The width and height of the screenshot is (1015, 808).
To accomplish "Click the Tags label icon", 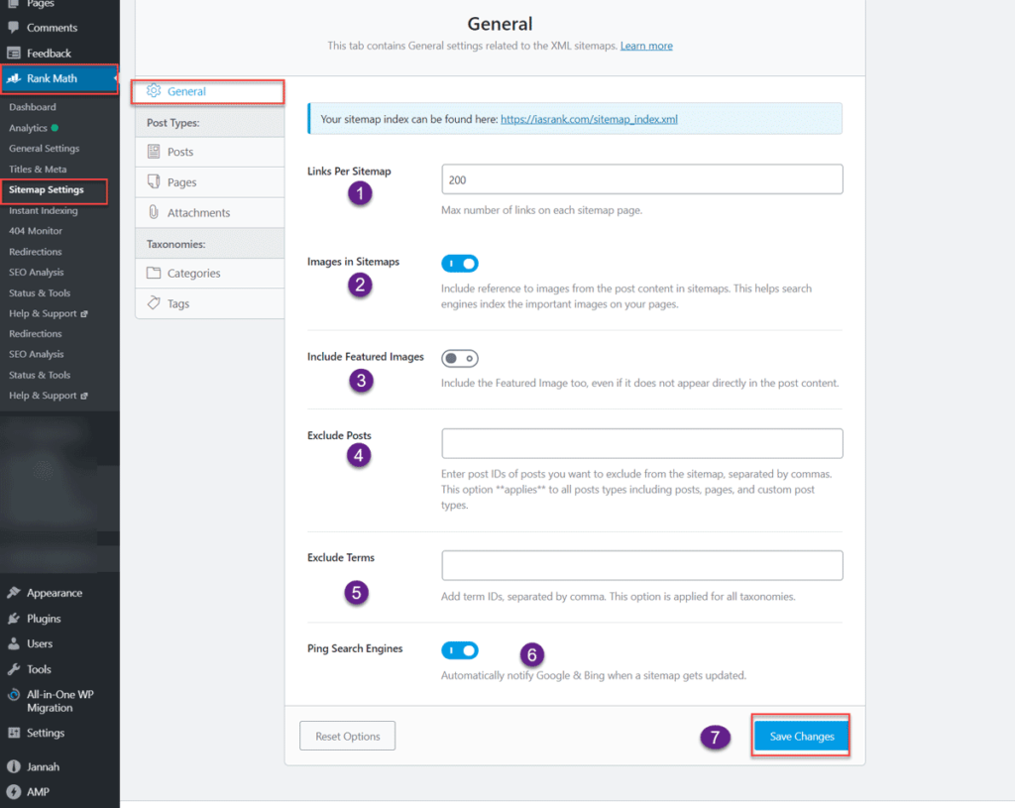I will click(154, 303).
